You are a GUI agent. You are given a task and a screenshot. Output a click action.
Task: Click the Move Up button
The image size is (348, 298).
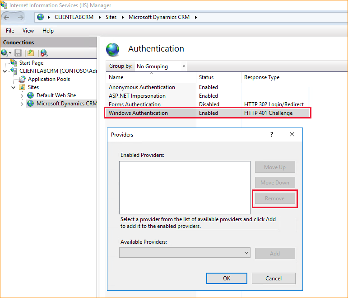coord(275,167)
